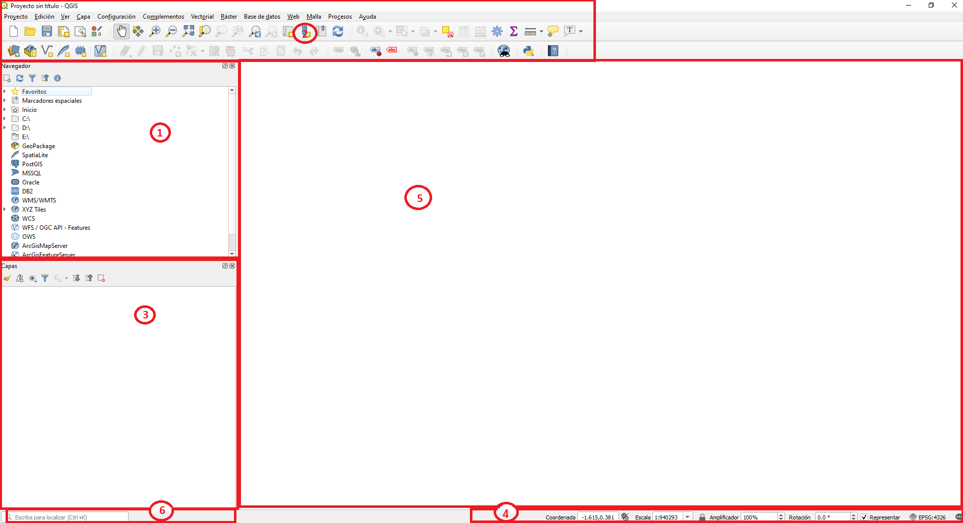Open the Python console icon
Image resolution: width=963 pixels, height=523 pixels.
[x=528, y=51]
